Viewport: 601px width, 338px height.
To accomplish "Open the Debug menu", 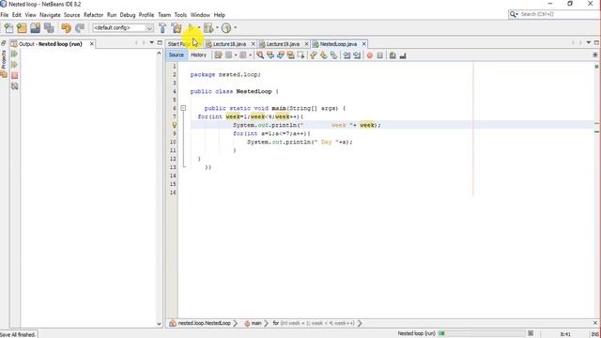I will click(x=128, y=15).
